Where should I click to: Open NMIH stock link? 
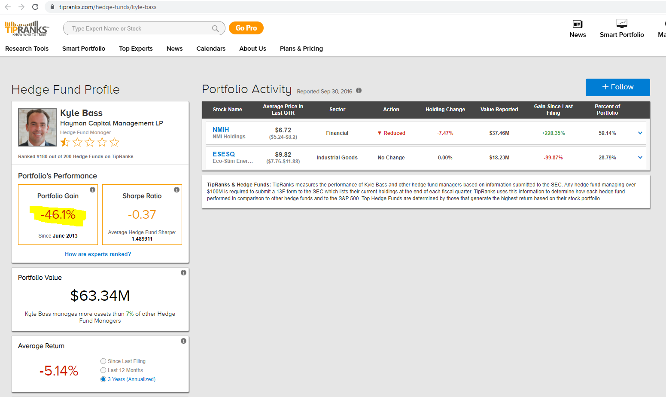pyautogui.click(x=221, y=130)
